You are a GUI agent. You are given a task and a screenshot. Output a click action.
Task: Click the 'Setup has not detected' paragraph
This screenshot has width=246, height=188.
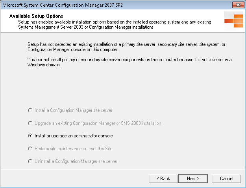[x=126, y=47]
